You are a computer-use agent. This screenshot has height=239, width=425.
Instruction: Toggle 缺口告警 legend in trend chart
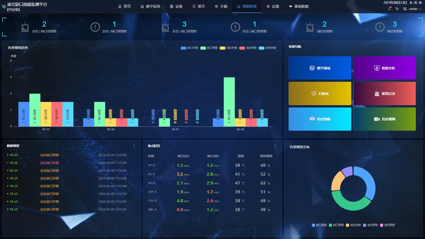pos(189,48)
